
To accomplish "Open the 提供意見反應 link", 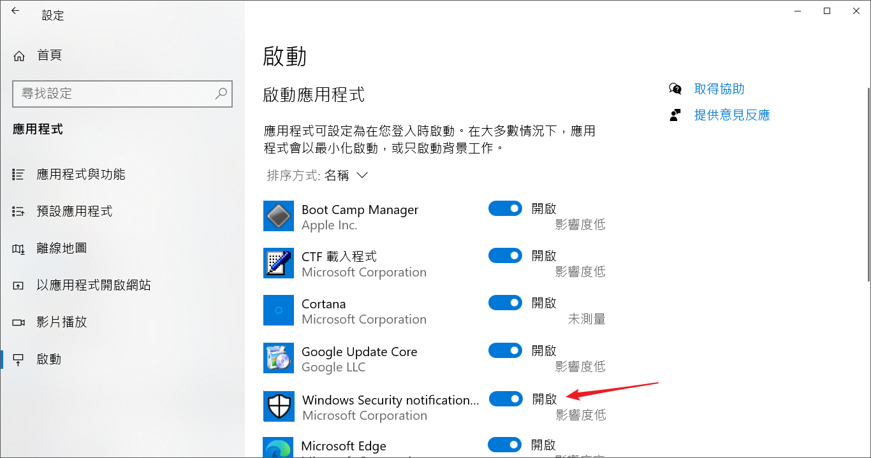I will [732, 115].
